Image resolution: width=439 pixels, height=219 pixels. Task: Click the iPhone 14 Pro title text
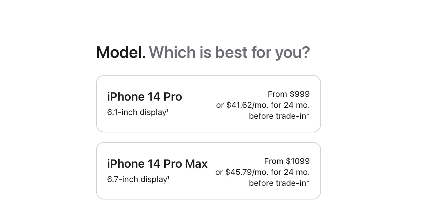(x=144, y=96)
